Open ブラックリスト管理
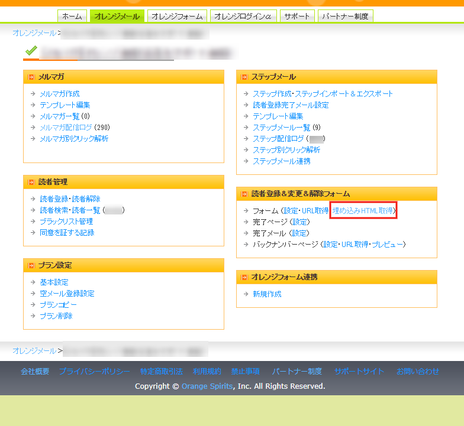This screenshot has width=464, height=426. click(66, 221)
